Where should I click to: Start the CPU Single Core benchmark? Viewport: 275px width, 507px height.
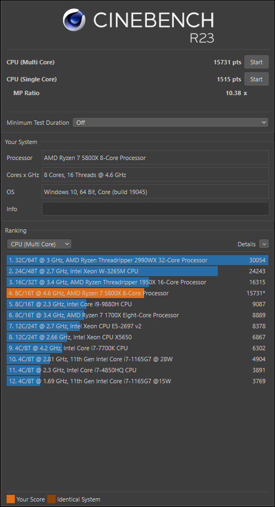click(x=256, y=79)
